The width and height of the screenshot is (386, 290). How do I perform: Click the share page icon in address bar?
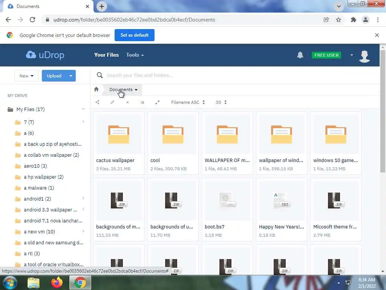pos(326,20)
